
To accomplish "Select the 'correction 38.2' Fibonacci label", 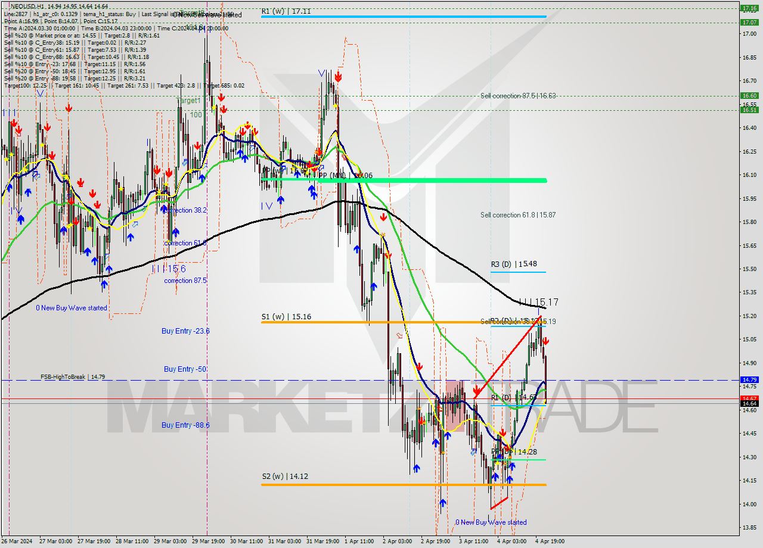I will tap(185, 210).
